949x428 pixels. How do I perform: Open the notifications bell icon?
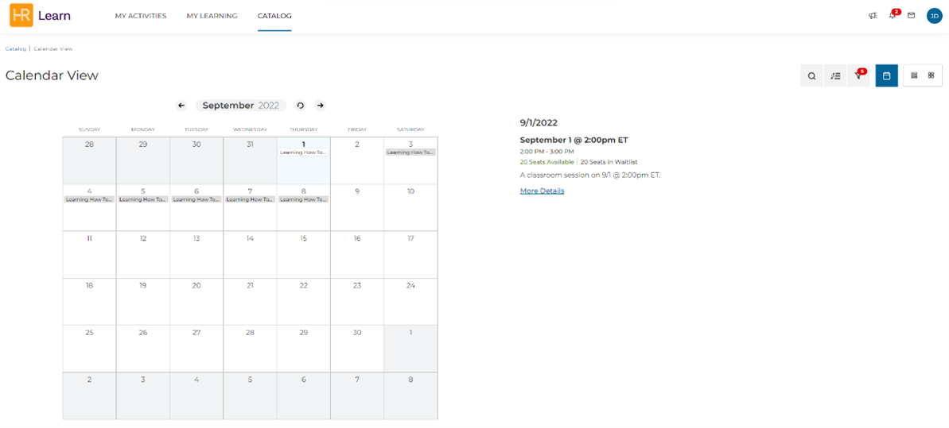point(892,15)
